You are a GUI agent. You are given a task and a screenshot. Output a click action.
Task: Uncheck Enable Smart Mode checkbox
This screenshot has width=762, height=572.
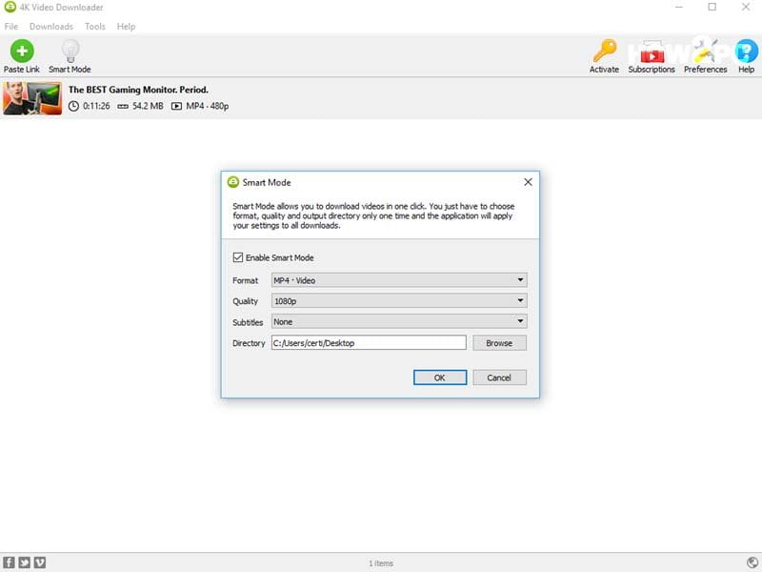click(x=237, y=257)
